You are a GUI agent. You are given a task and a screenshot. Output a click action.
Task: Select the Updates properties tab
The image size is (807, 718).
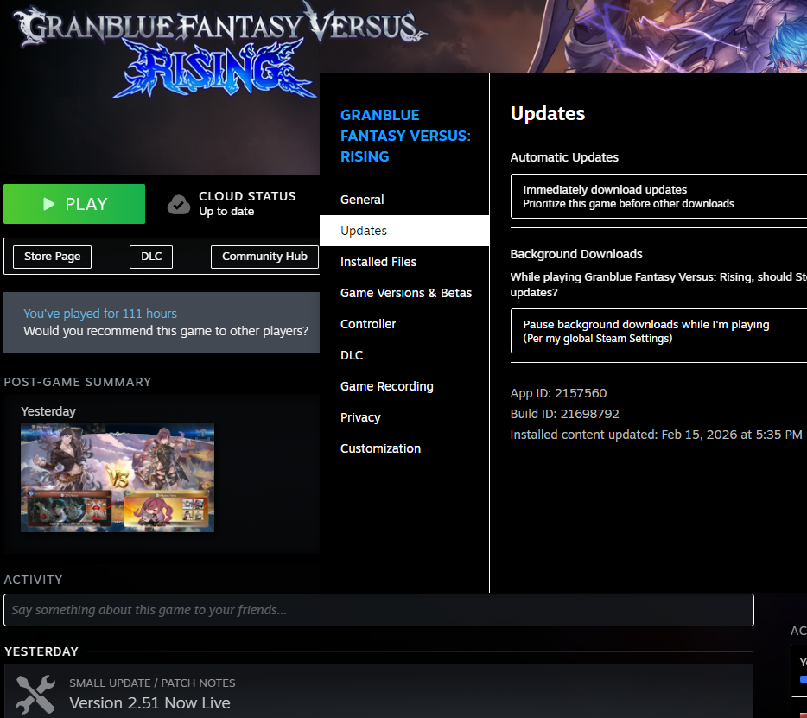coord(404,231)
